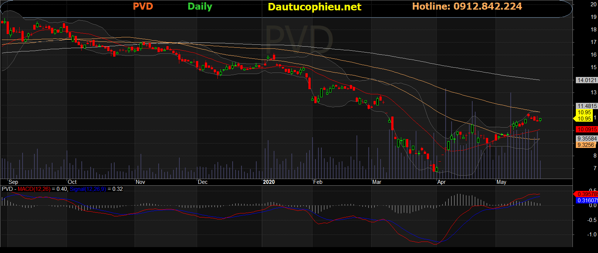Viewport: 598px width, 253px height.
Task: Jump to the Sep marker on time axis
Action: [x=13, y=182]
